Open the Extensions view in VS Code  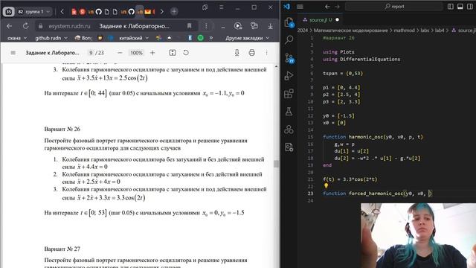[x=289, y=94]
